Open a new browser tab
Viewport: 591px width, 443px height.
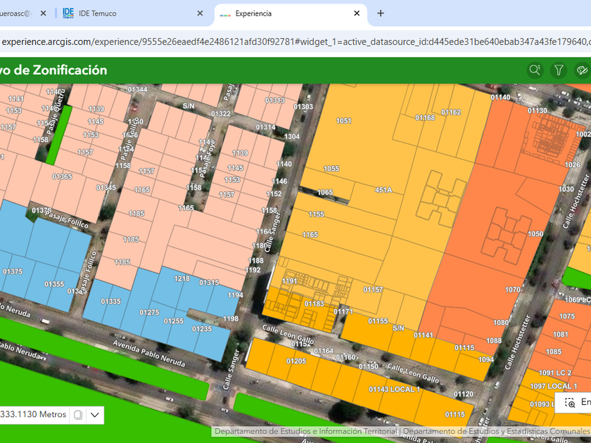click(381, 13)
